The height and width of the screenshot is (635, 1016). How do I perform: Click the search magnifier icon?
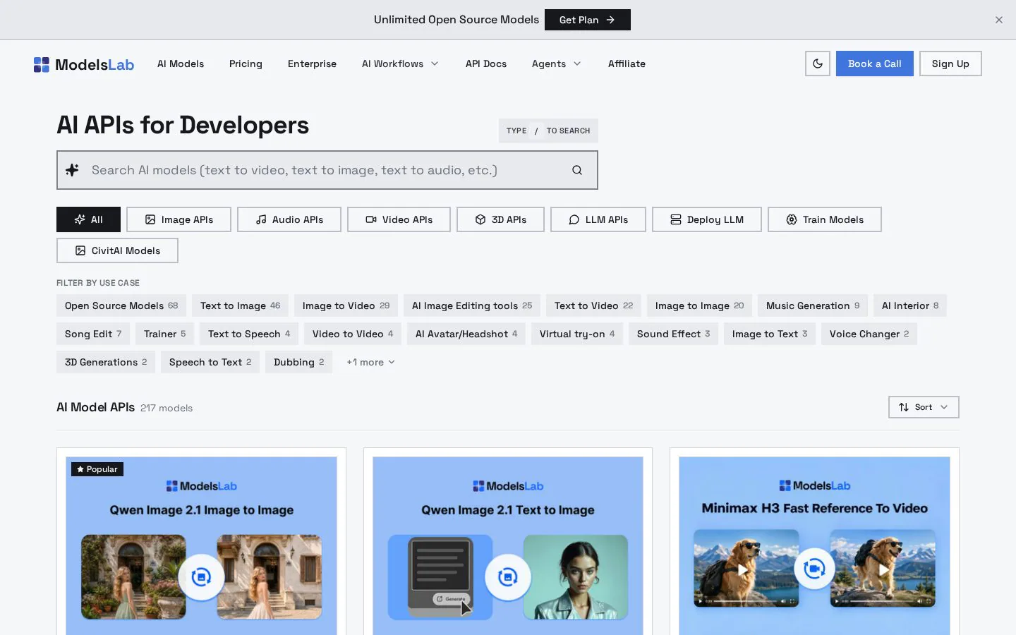point(577,170)
